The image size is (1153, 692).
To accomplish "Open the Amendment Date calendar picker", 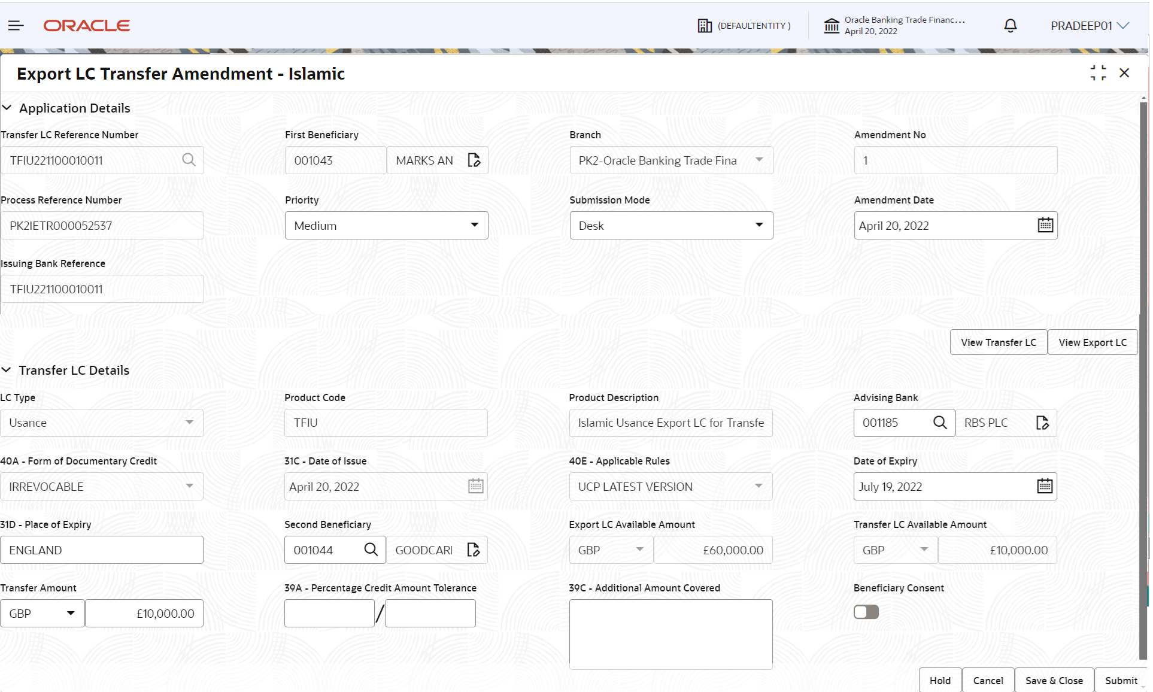I will (1045, 224).
